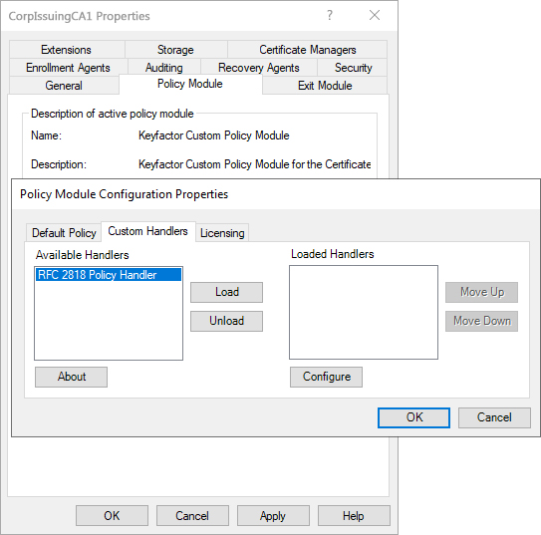This screenshot has height=535, width=541.
Task: Open the Storage tab
Action: (x=175, y=50)
